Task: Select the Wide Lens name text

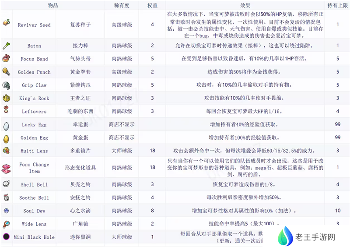Action: tap(34, 224)
